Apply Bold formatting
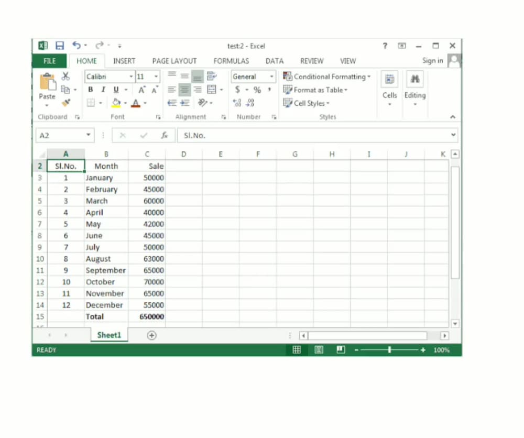Viewport: 524px width, 438px height. [x=90, y=90]
